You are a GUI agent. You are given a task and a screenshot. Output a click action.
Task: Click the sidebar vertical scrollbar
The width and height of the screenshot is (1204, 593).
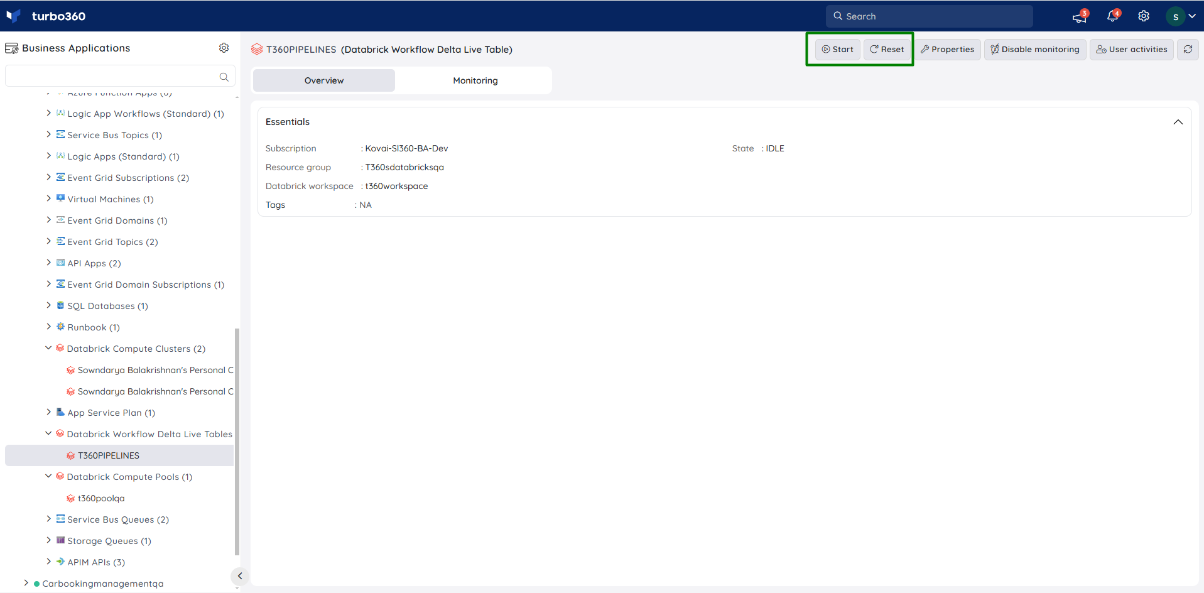point(237,441)
